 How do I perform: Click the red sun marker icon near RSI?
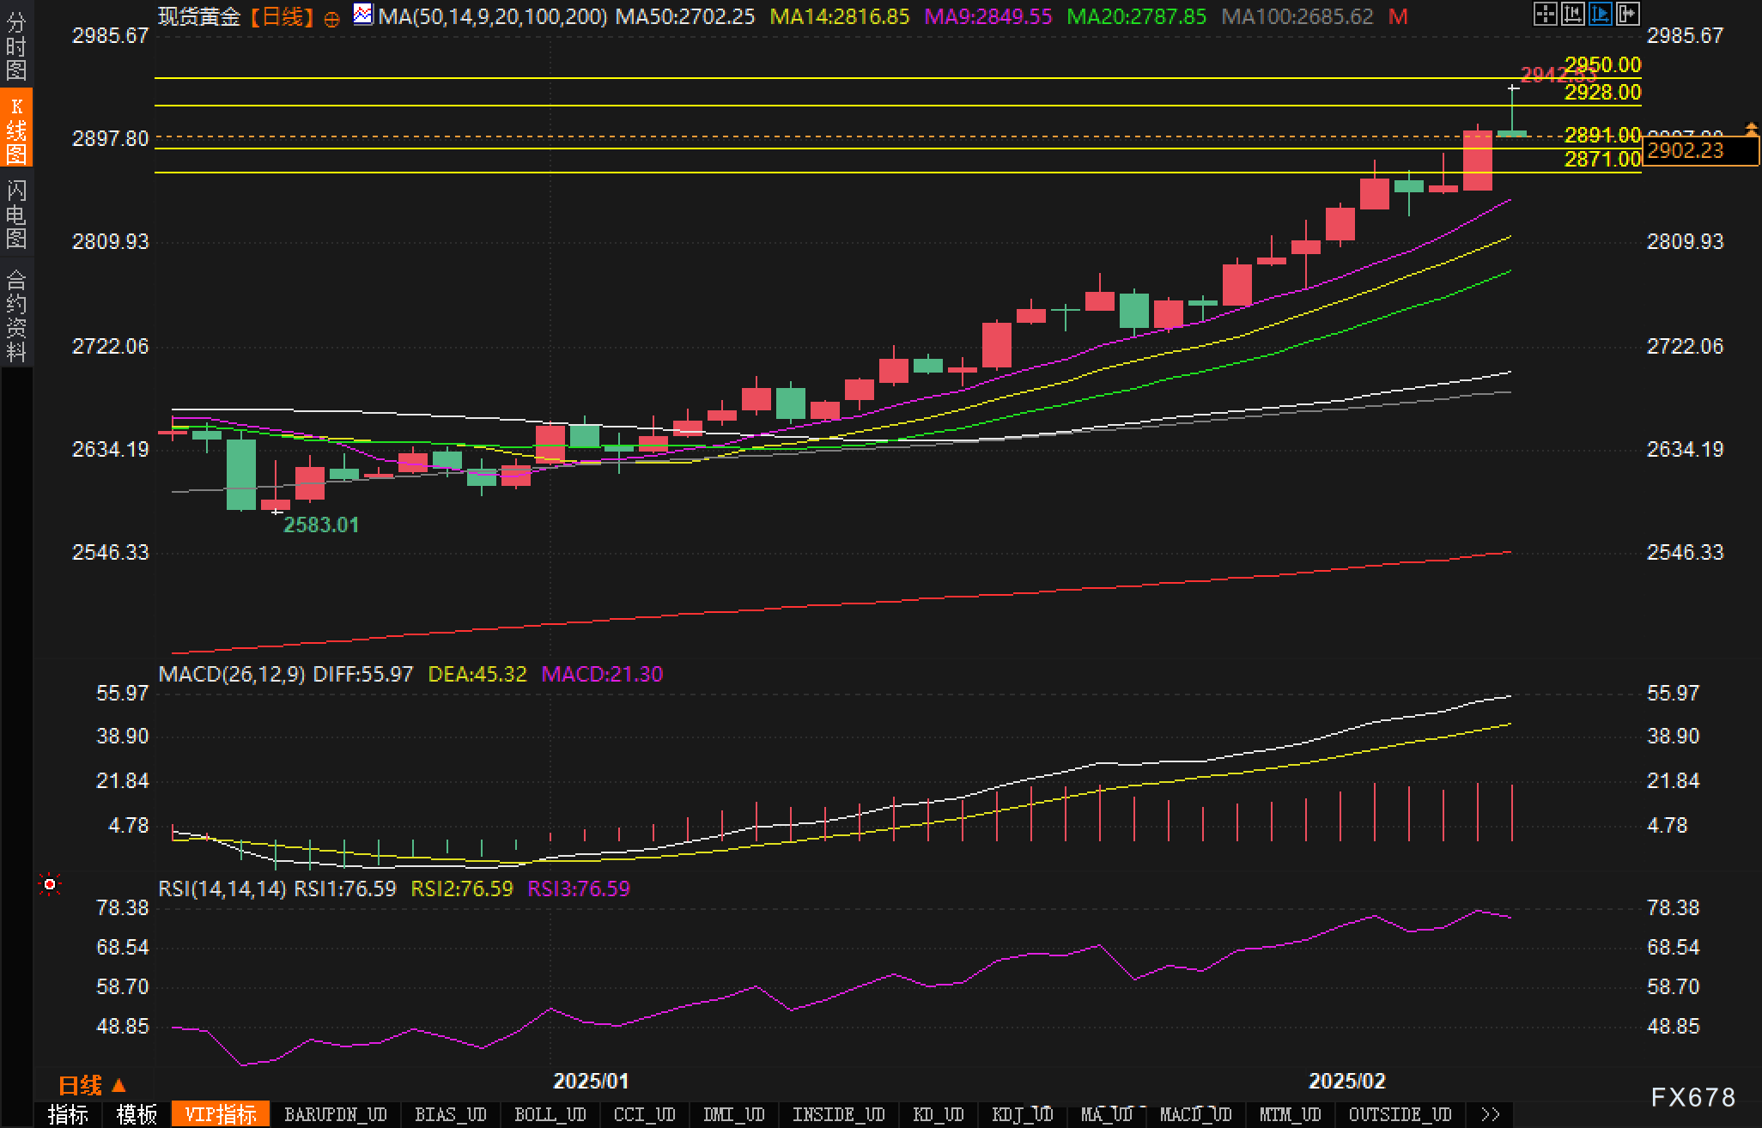(50, 884)
